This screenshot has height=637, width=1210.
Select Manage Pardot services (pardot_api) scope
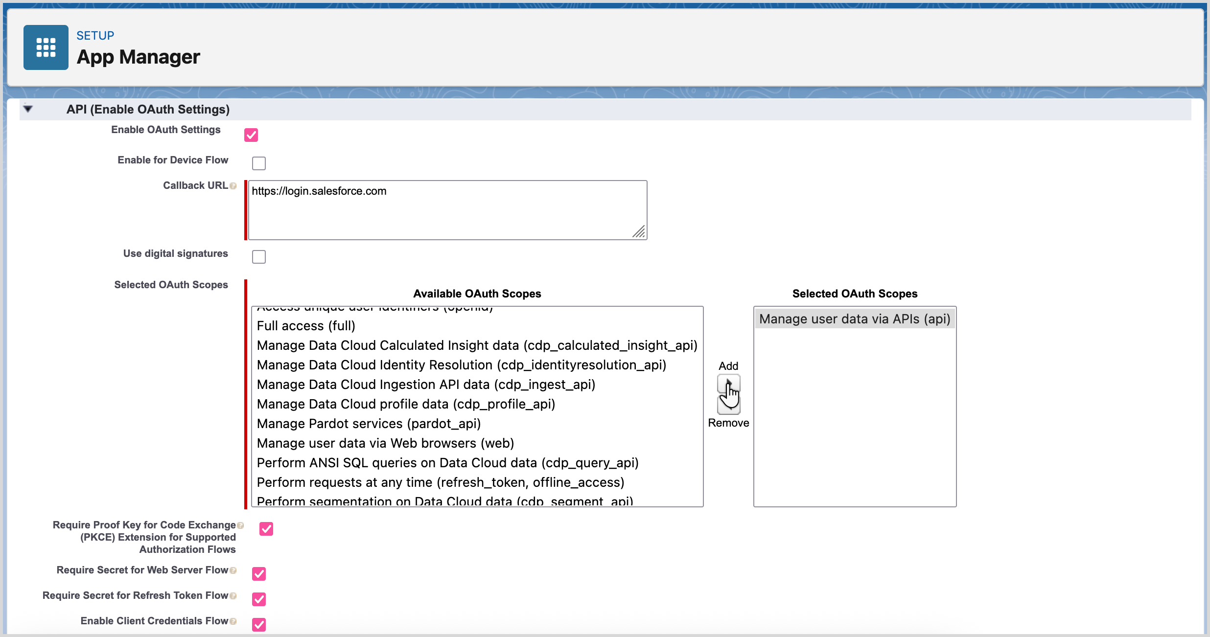click(x=368, y=424)
